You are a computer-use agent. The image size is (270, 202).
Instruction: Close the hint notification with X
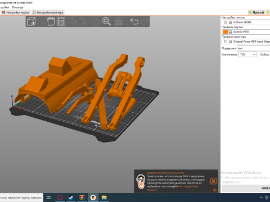coord(213,181)
